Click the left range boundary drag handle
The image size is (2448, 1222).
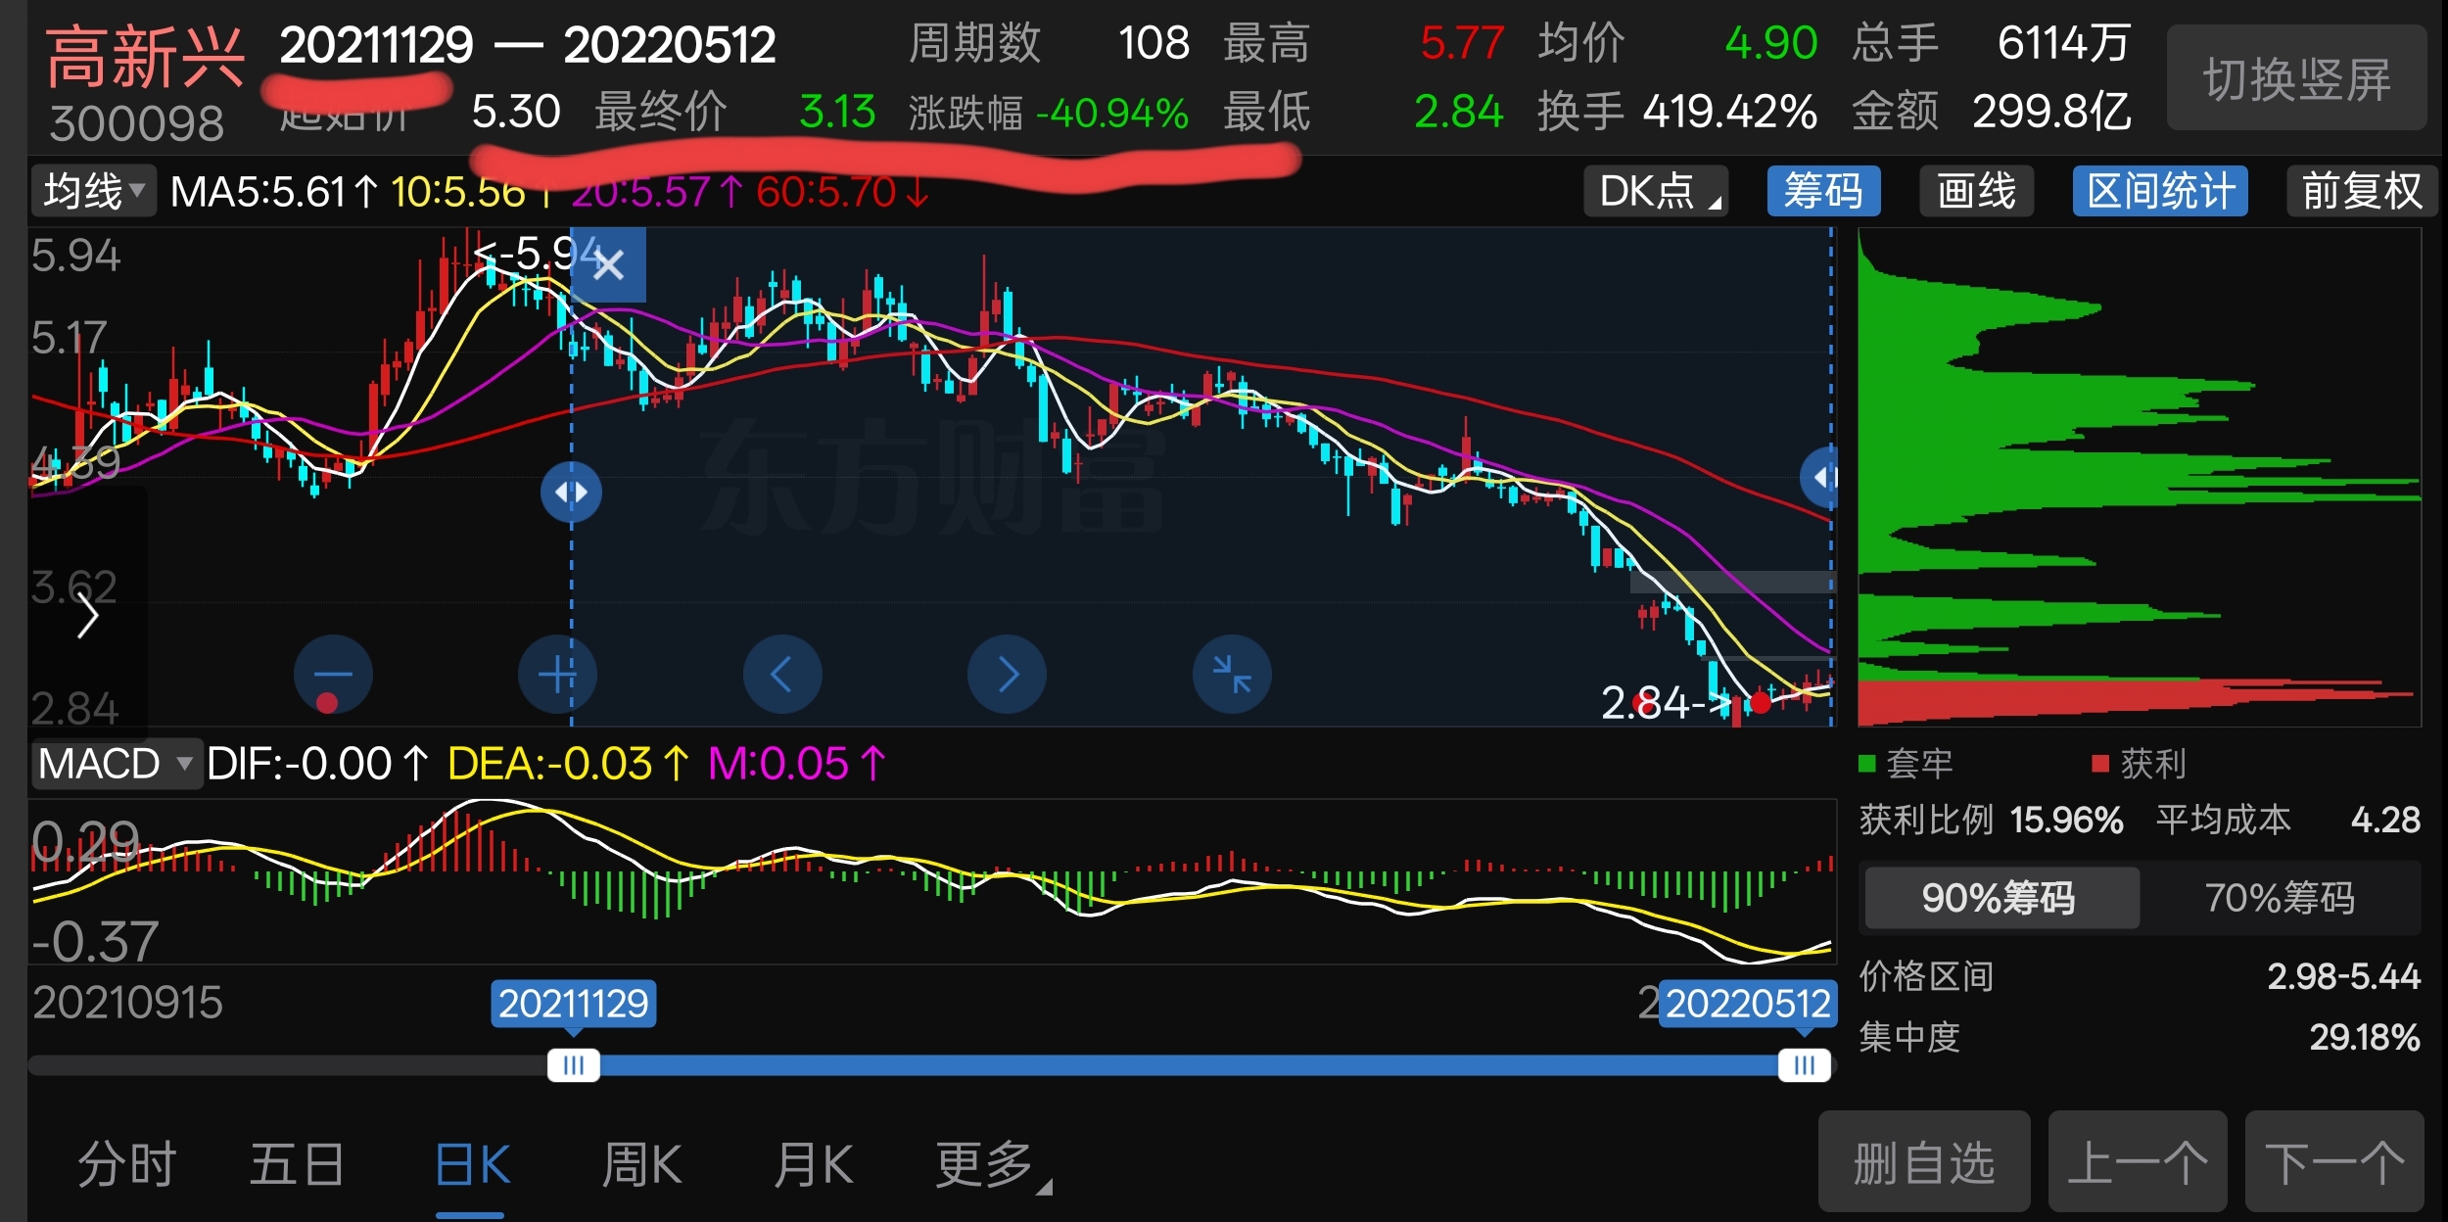pos(572,492)
